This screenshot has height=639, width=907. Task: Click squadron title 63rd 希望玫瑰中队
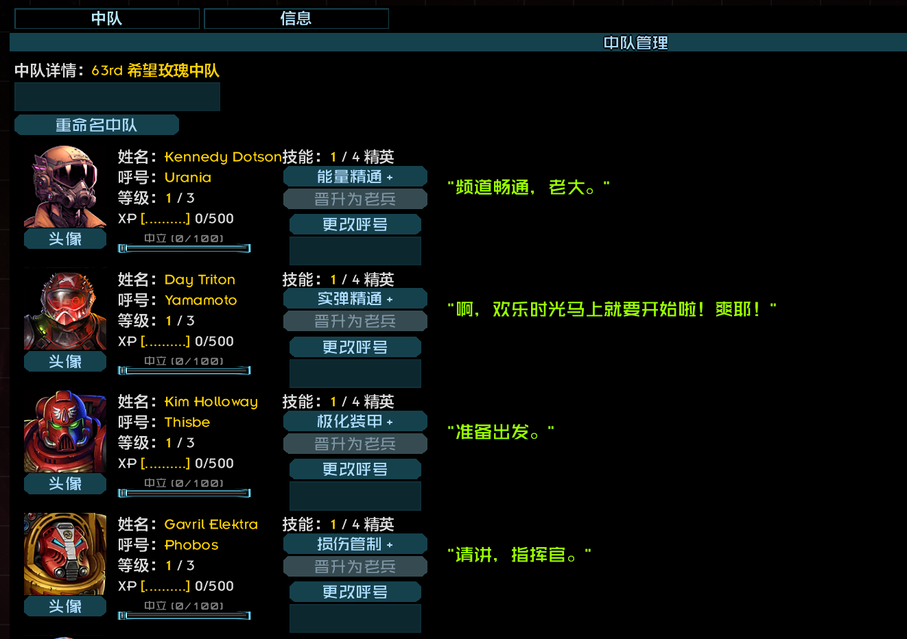[156, 71]
